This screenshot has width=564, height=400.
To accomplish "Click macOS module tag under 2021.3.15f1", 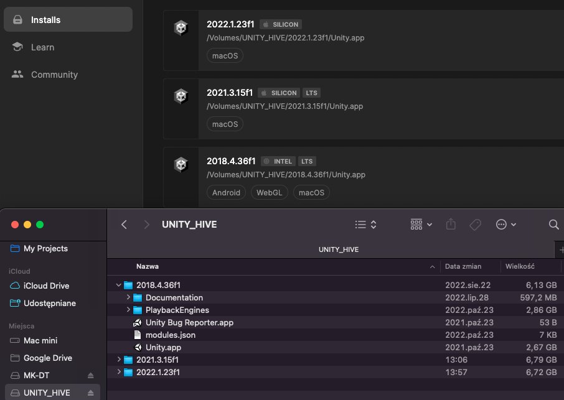I will tap(225, 124).
